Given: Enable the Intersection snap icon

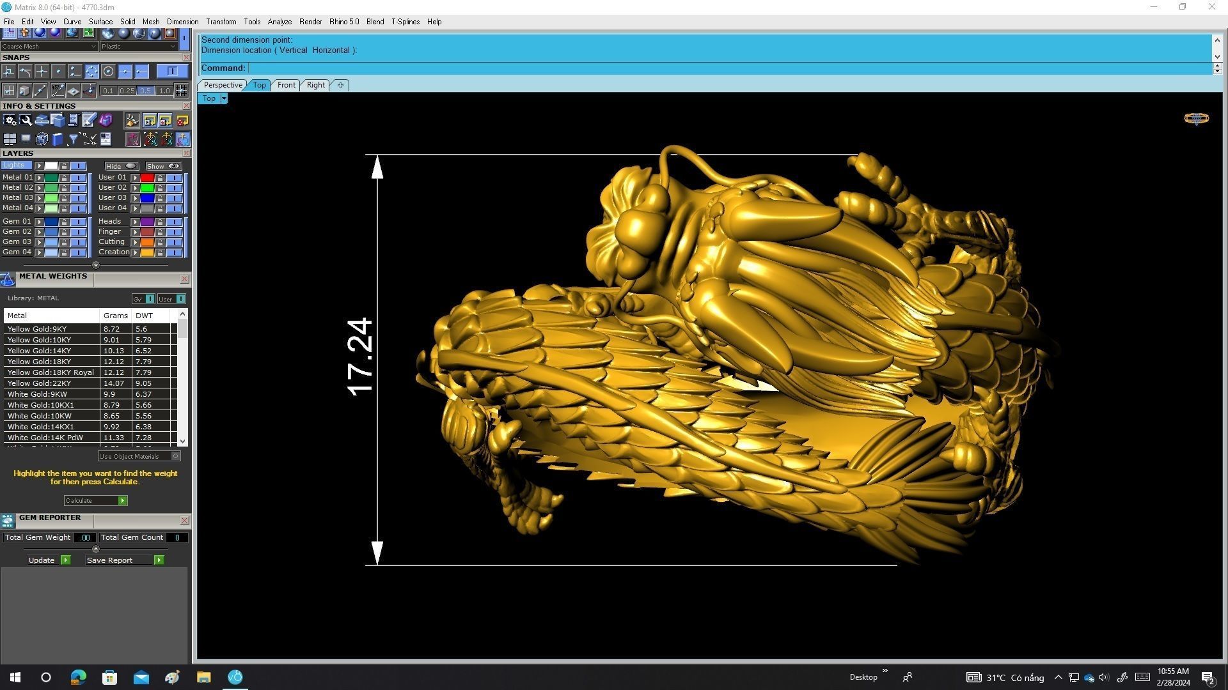Looking at the screenshot, I should click(x=42, y=72).
